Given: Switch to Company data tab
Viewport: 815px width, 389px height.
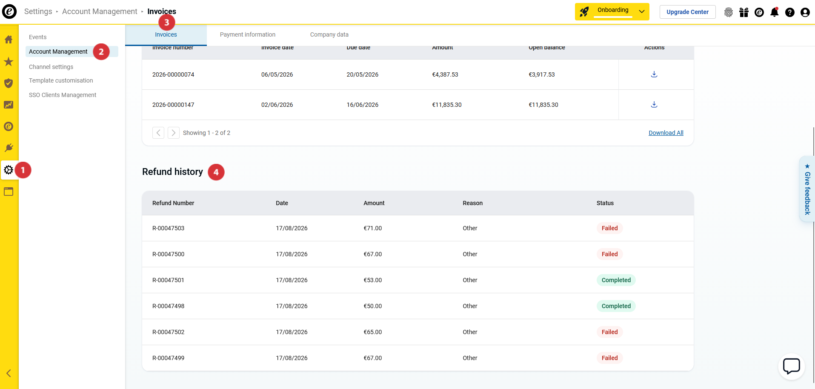Looking at the screenshot, I should (x=329, y=35).
